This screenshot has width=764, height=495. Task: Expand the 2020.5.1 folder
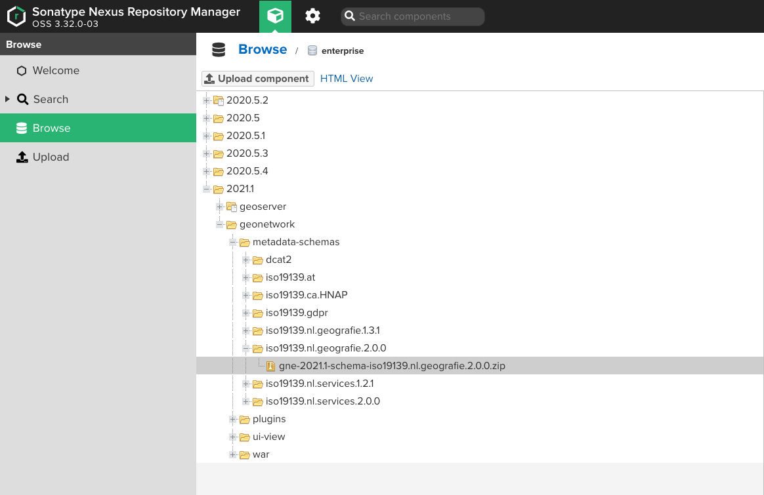pyautogui.click(x=207, y=136)
